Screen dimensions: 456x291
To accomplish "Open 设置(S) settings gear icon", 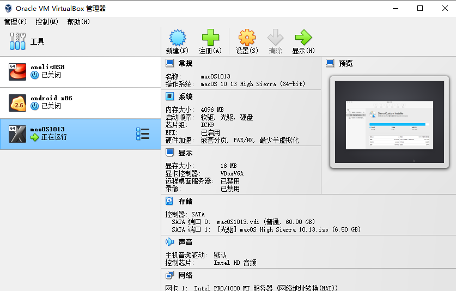I will coord(247,38).
